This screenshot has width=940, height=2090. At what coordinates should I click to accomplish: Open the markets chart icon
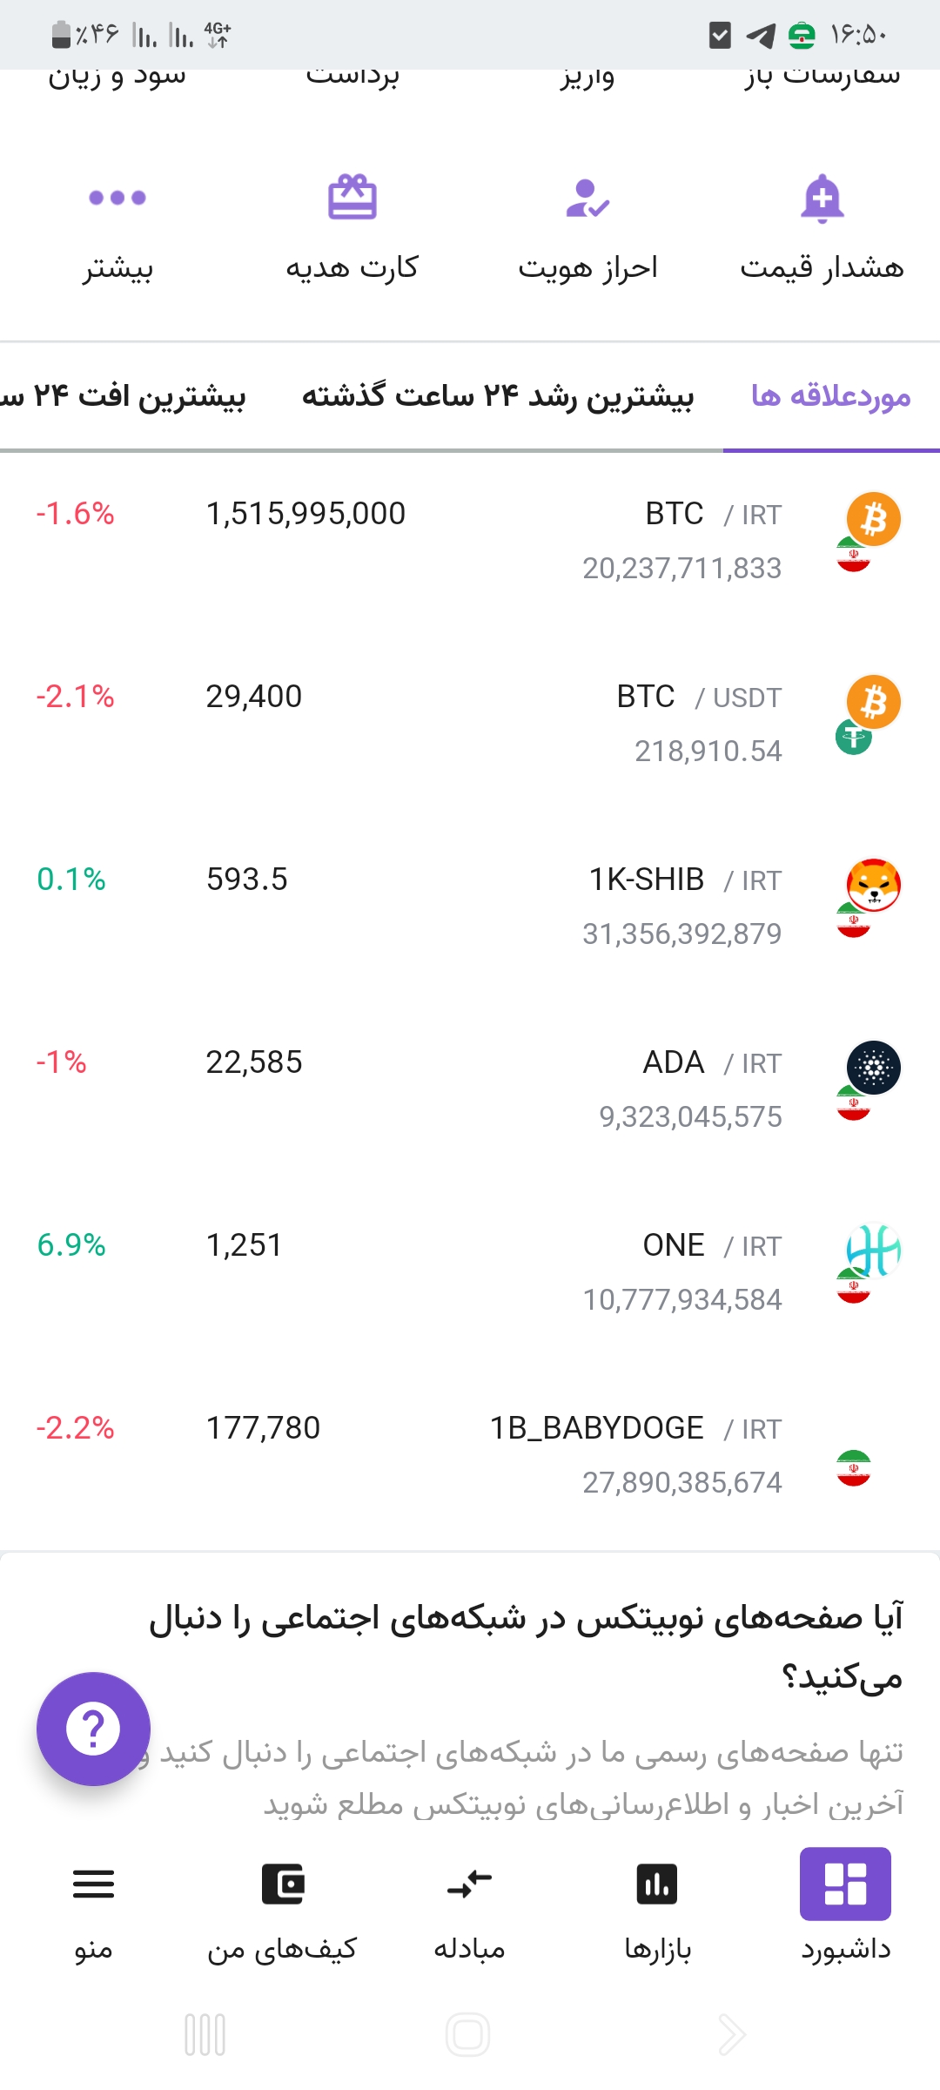pyautogui.click(x=657, y=1884)
